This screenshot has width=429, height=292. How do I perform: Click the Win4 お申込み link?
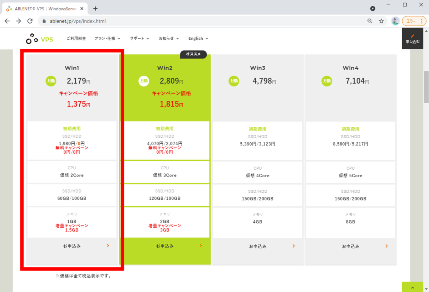pos(351,246)
